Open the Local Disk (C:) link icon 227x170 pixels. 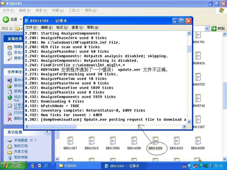tap(10, 140)
